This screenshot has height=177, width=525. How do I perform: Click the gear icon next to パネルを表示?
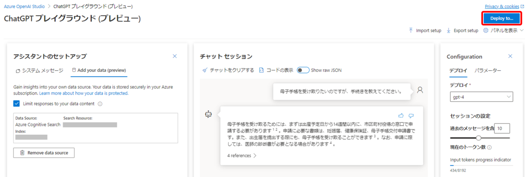486,31
